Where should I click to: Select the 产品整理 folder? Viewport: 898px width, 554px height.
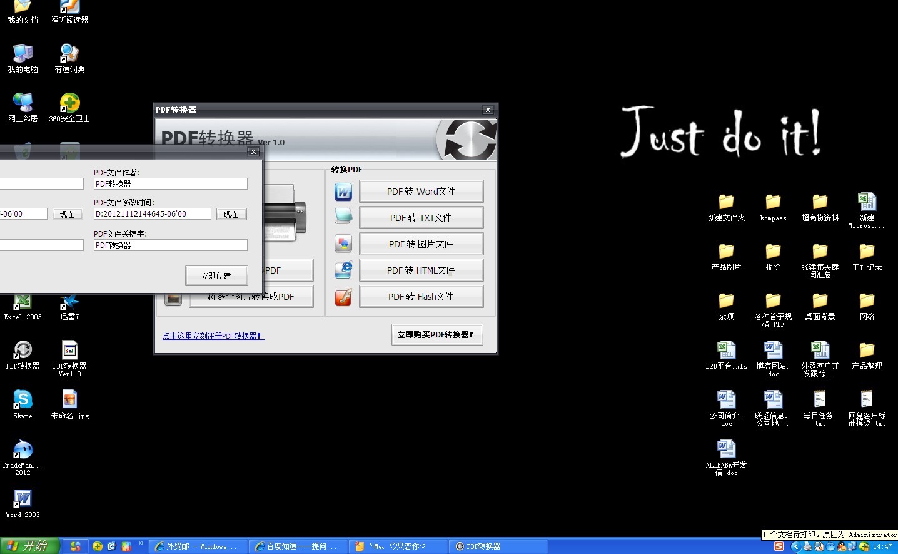pyautogui.click(x=867, y=356)
